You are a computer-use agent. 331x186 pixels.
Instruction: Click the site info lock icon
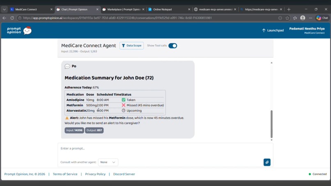coord(20,18)
